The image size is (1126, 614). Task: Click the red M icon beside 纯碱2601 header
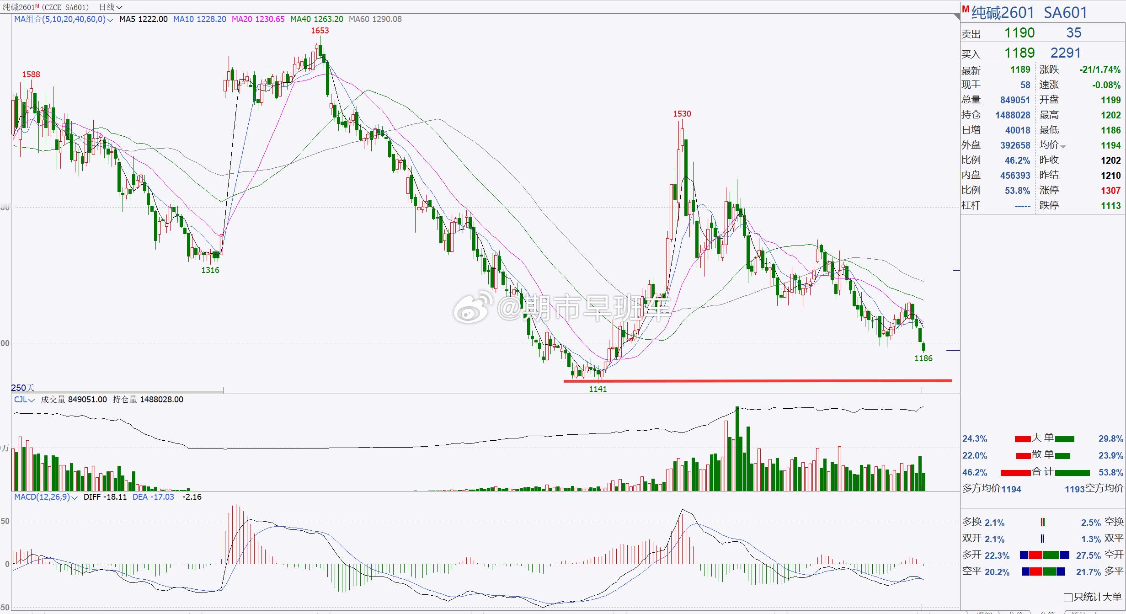click(965, 10)
